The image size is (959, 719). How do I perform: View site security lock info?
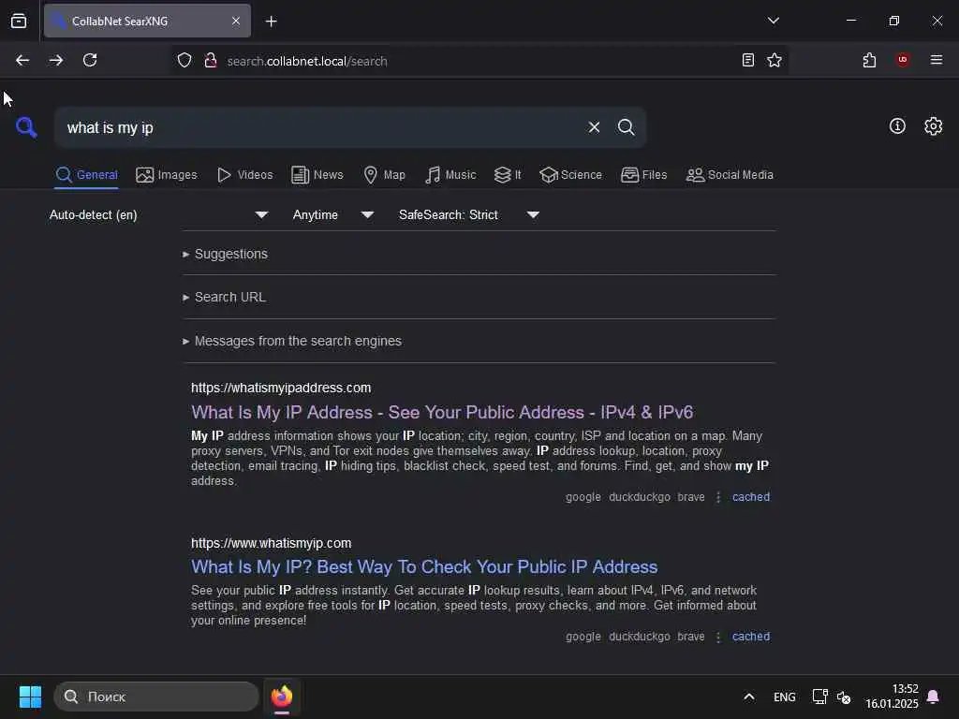[211, 60]
